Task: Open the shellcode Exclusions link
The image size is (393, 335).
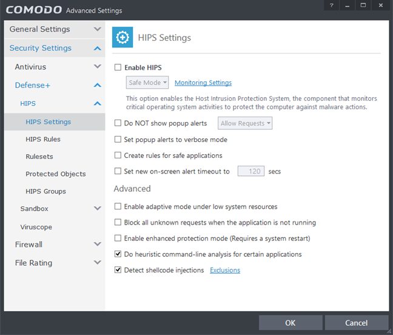Action: 225,270
